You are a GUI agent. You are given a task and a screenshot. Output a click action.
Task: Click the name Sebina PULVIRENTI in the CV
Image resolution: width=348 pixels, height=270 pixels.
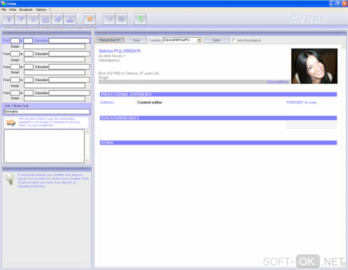pyautogui.click(x=120, y=51)
